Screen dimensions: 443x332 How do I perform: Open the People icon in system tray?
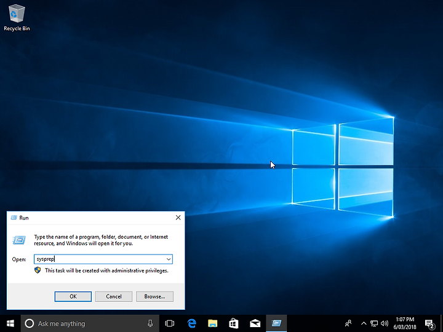pyautogui.click(x=348, y=323)
